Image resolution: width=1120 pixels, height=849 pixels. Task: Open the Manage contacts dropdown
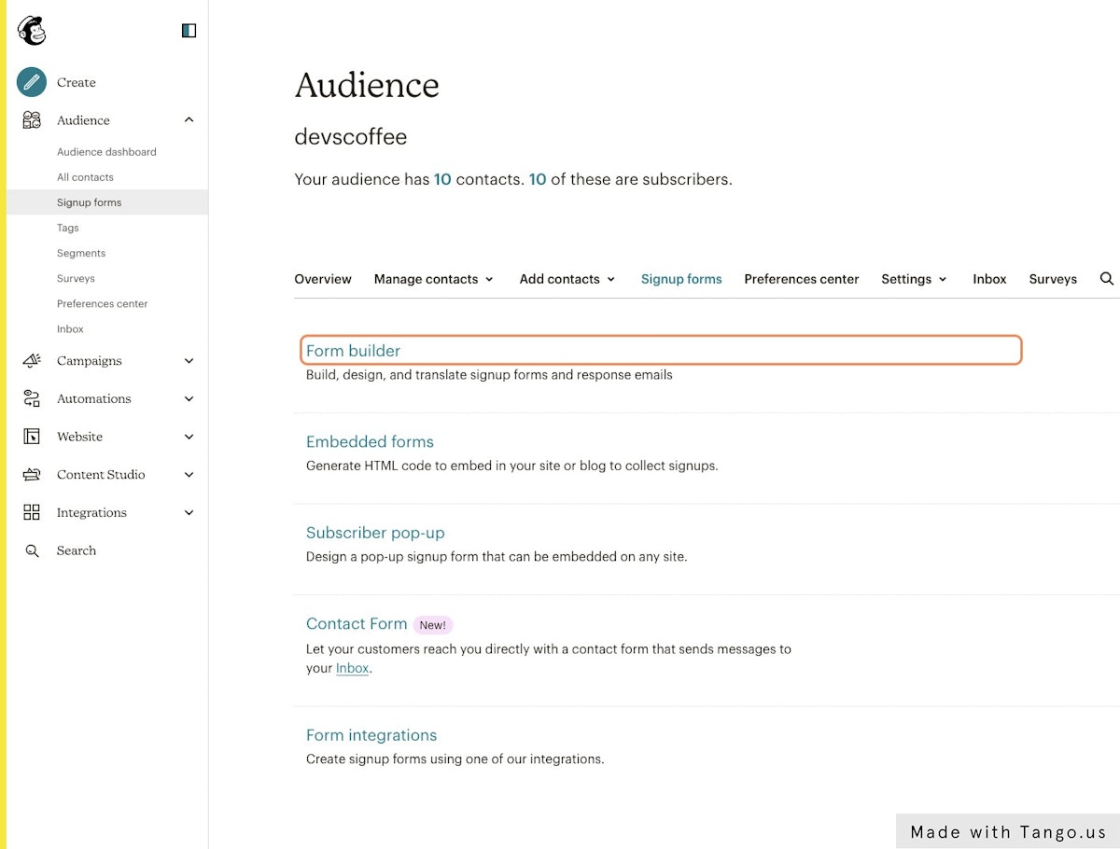click(x=434, y=279)
